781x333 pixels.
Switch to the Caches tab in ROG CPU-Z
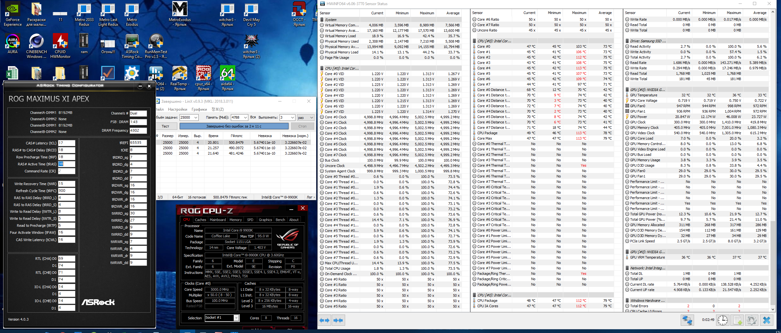coord(201,220)
